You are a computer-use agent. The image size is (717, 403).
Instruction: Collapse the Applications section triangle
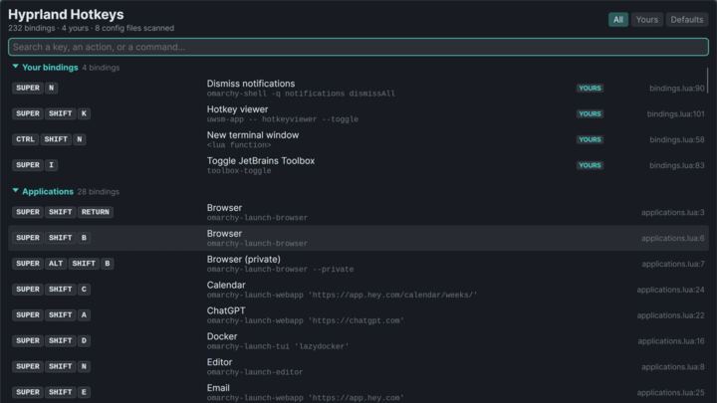(16, 190)
